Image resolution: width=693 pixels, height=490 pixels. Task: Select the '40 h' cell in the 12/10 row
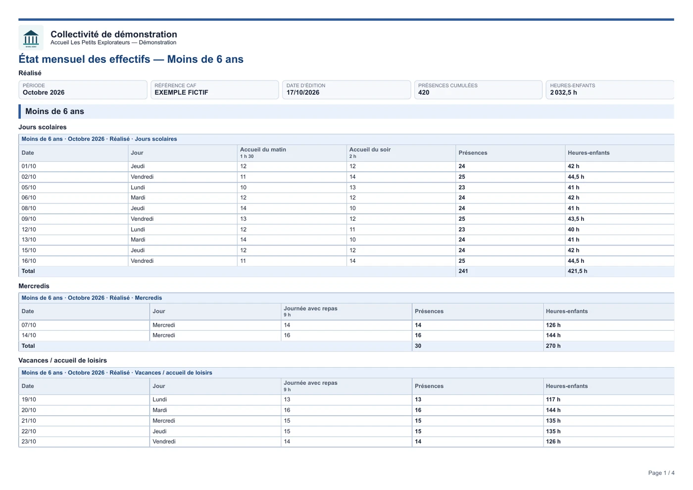click(620, 230)
